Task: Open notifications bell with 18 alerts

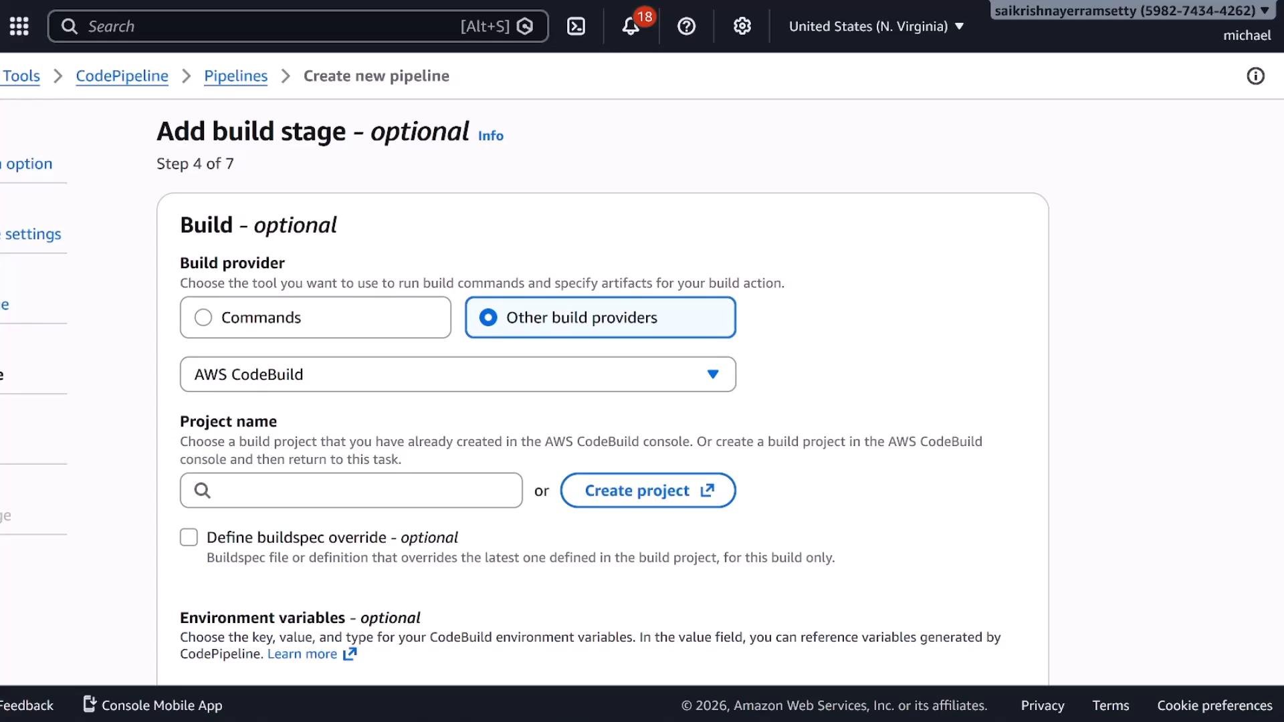Action: pyautogui.click(x=631, y=26)
